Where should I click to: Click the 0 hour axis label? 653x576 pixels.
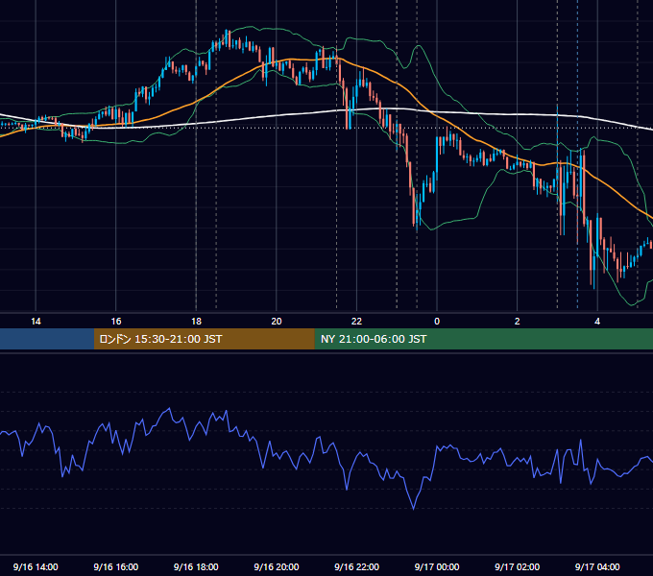tap(437, 322)
